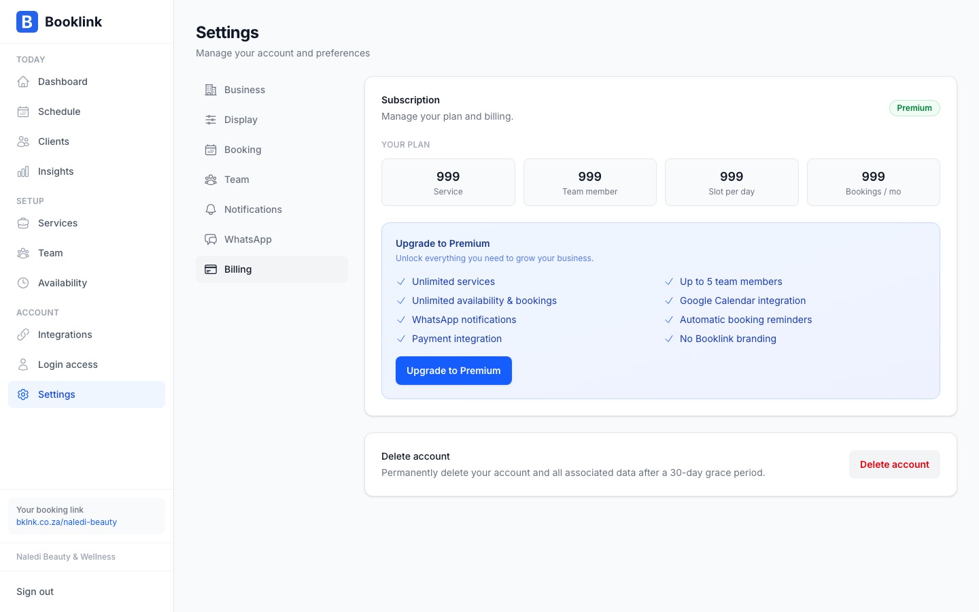Click the Business building icon

tap(211, 90)
